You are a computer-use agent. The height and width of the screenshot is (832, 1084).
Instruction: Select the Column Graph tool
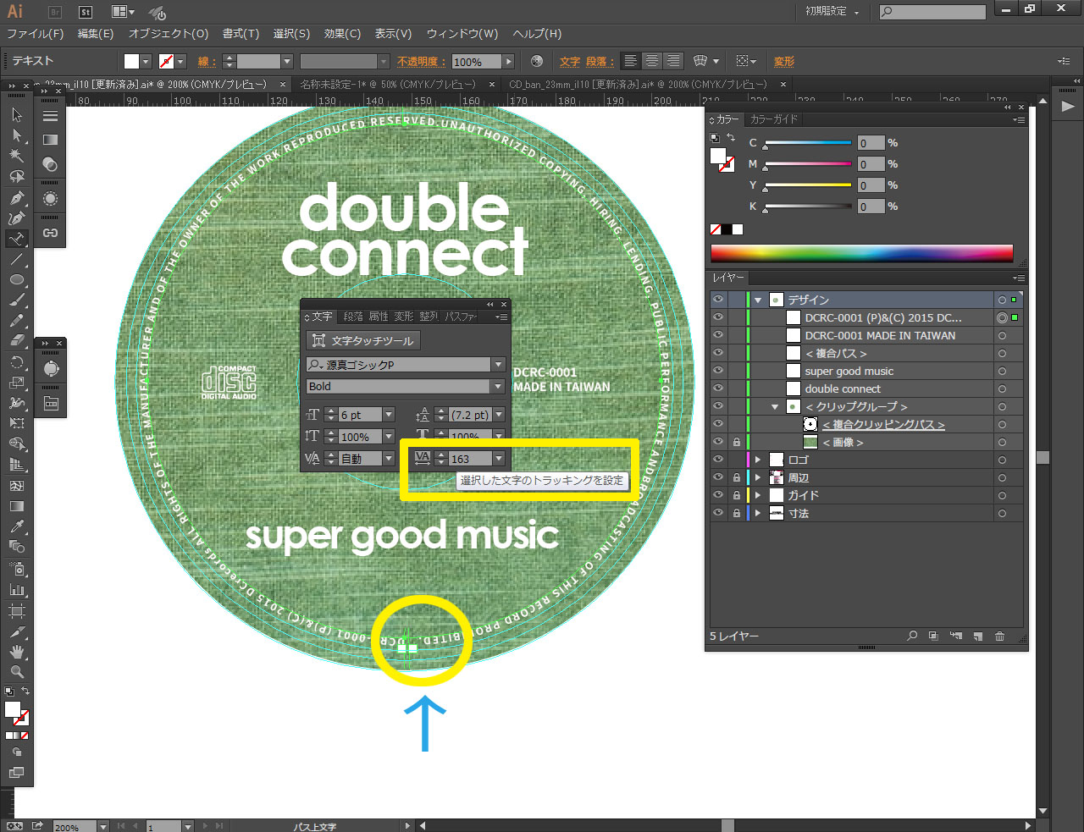point(17,590)
